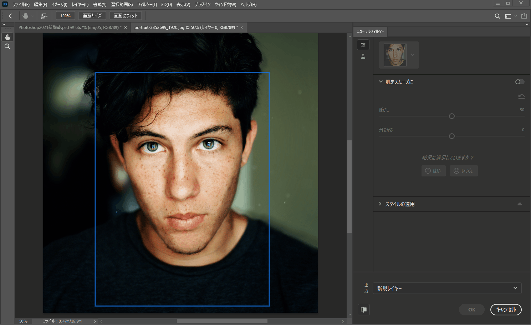Open the フィルター(T) menu
531x325 pixels.
click(147, 5)
